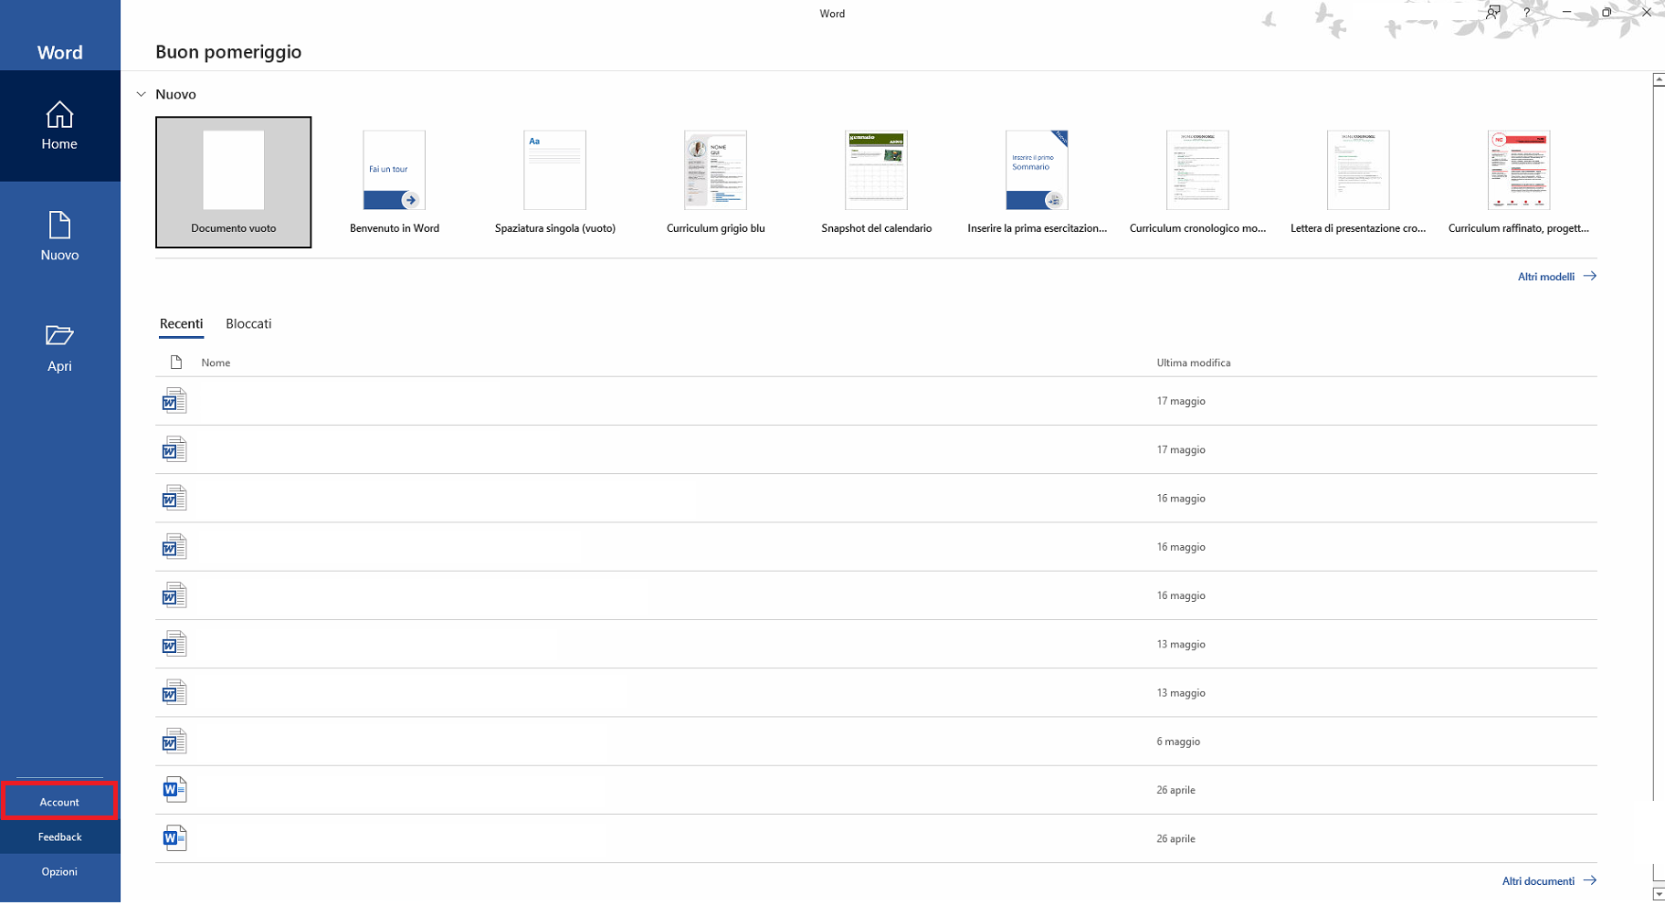1665x905 pixels.
Task: Collapse the Nuovo templates section
Action: 141,94
